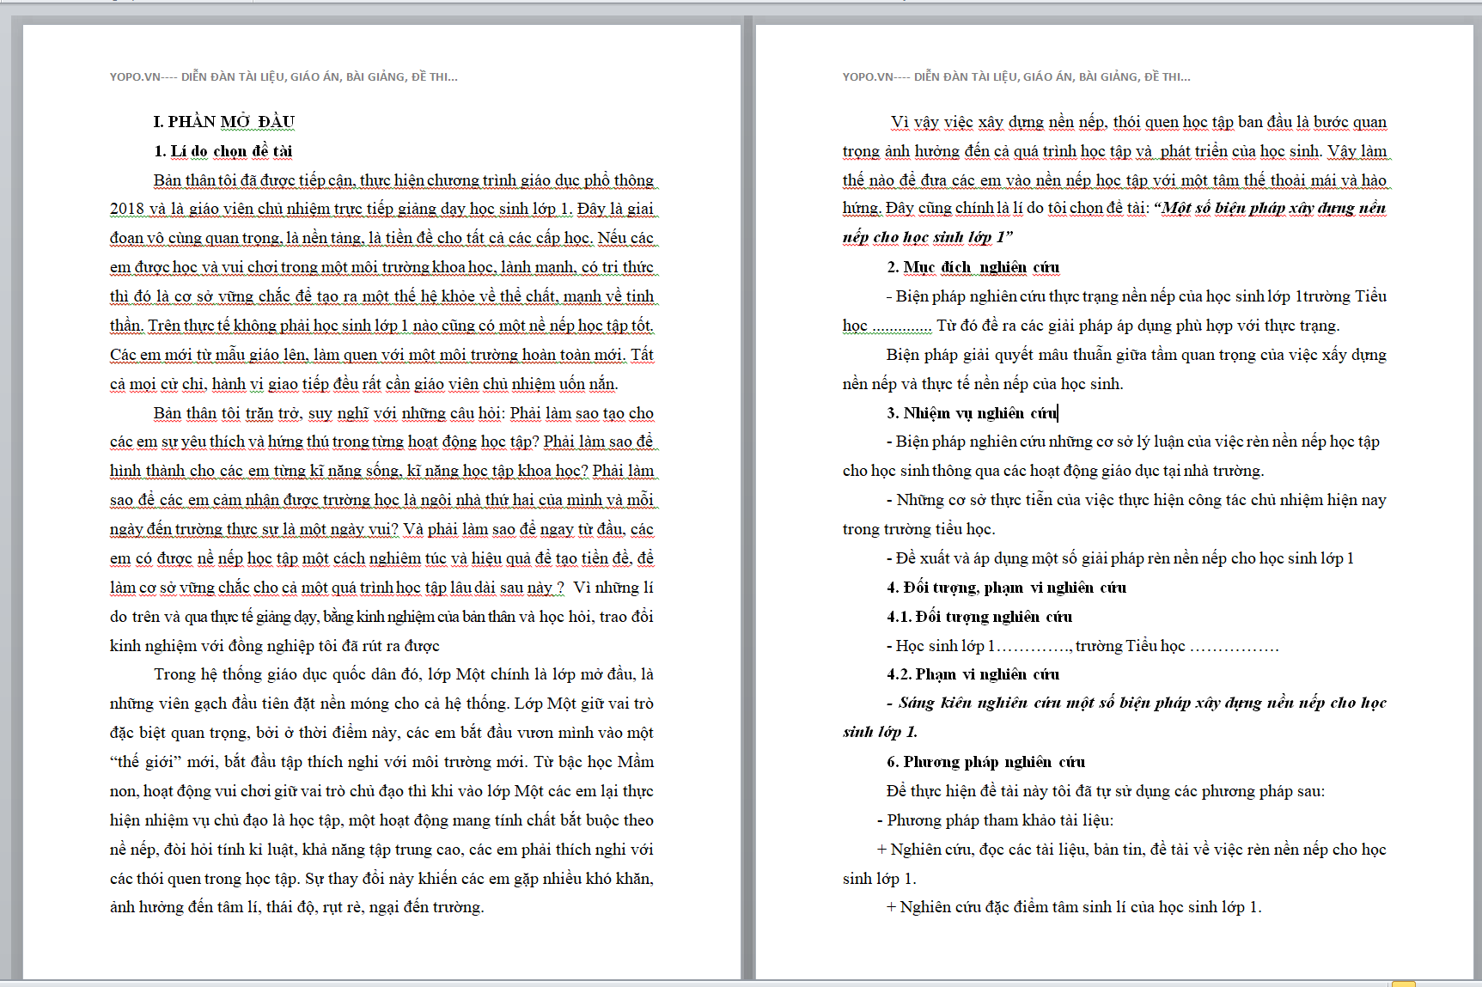Click line "+ Nghiên cứu đặc điểm tâm sinh lí"

[x=1074, y=907]
